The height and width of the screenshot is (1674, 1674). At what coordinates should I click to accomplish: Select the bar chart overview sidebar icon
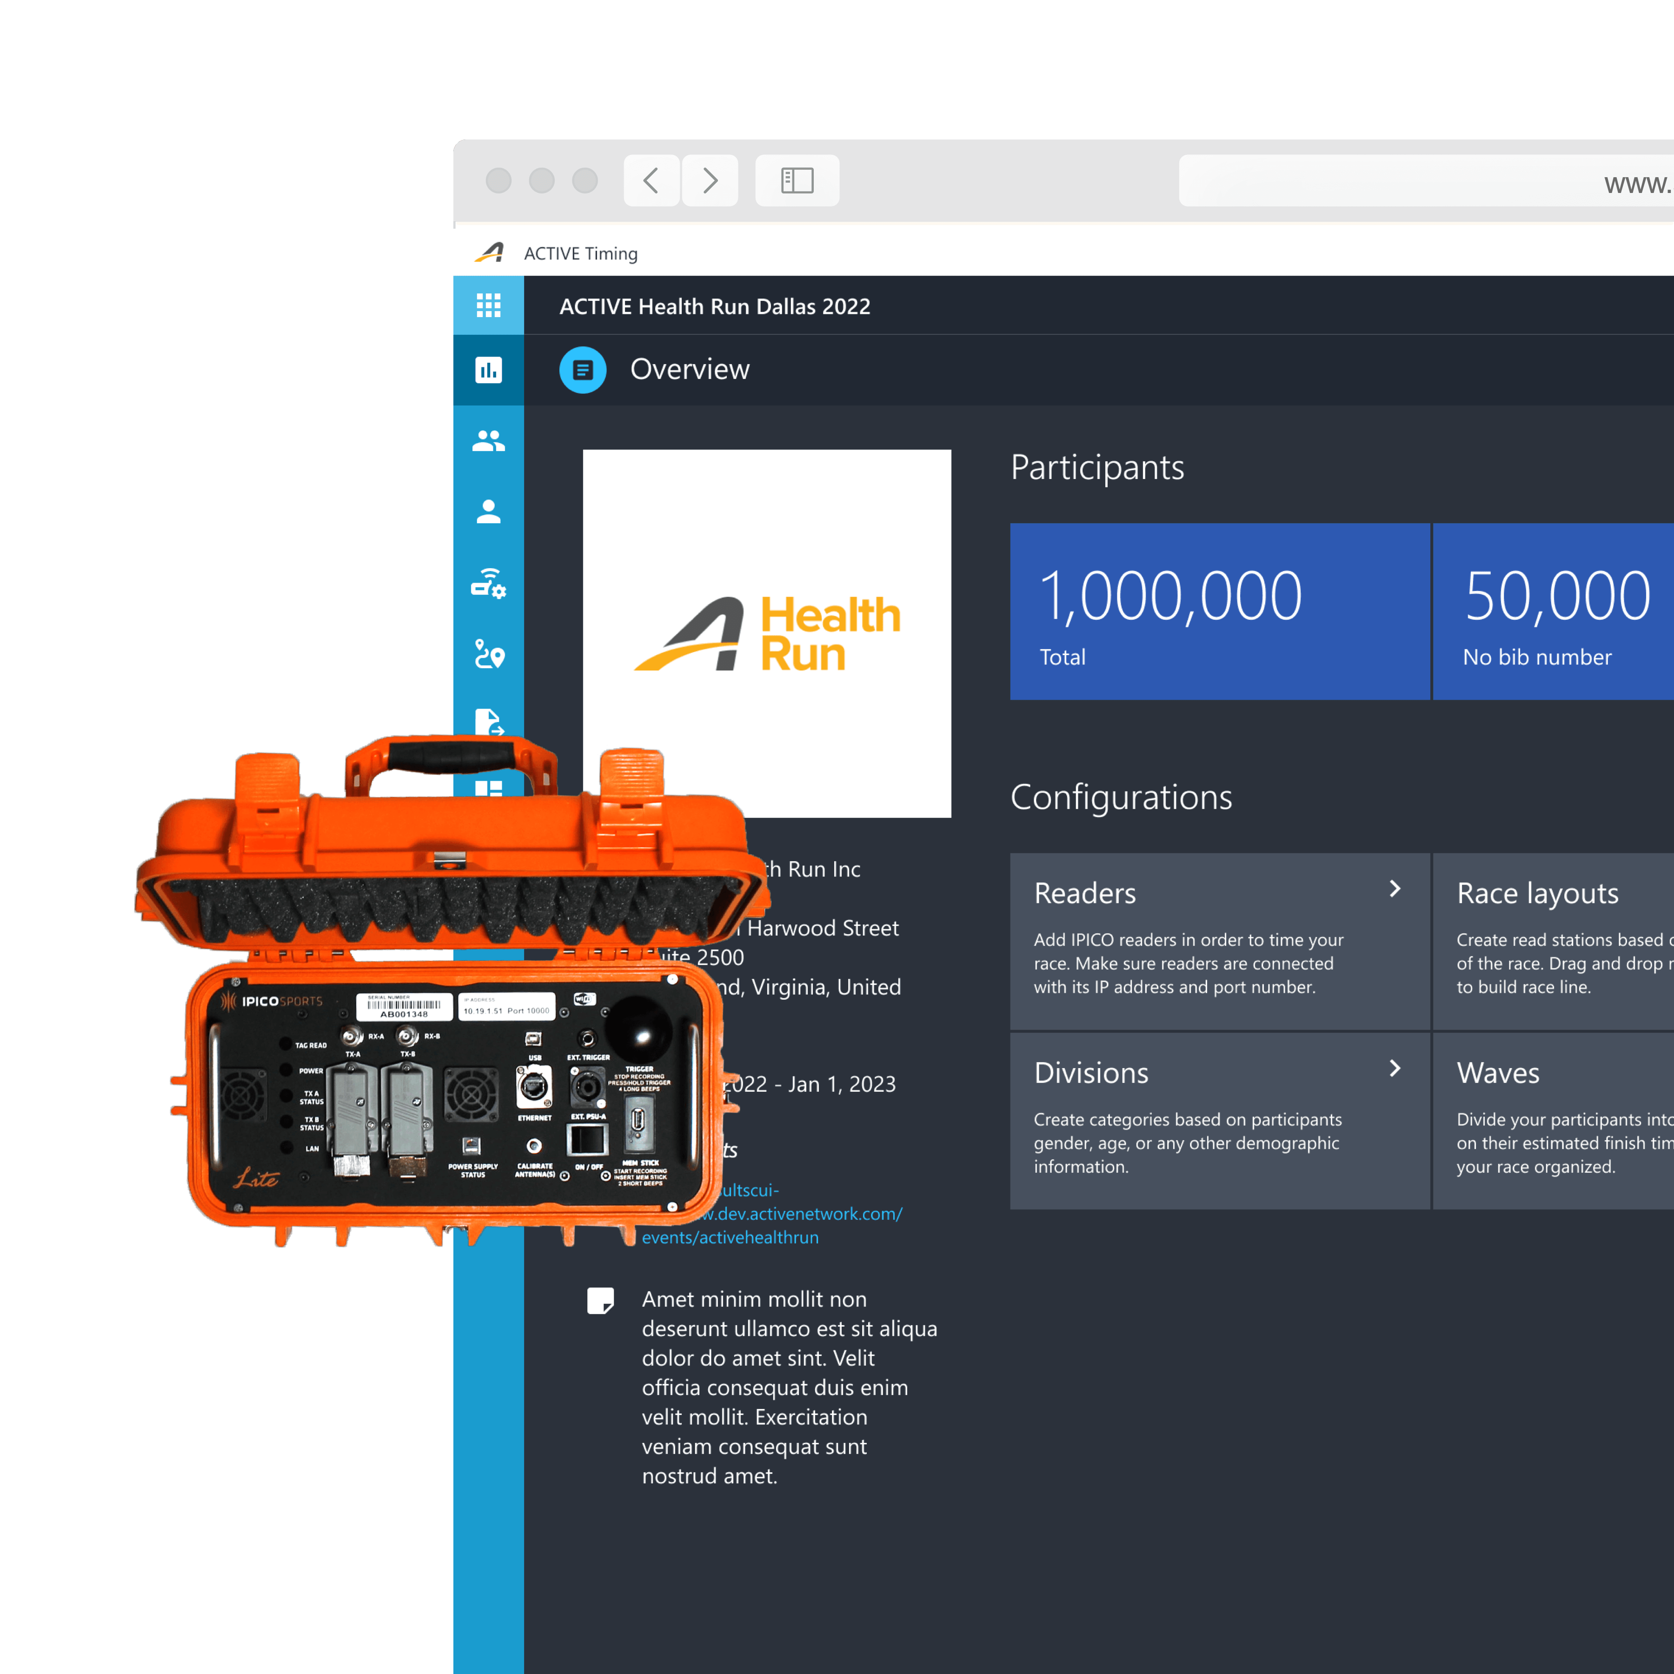pyautogui.click(x=488, y=370)
